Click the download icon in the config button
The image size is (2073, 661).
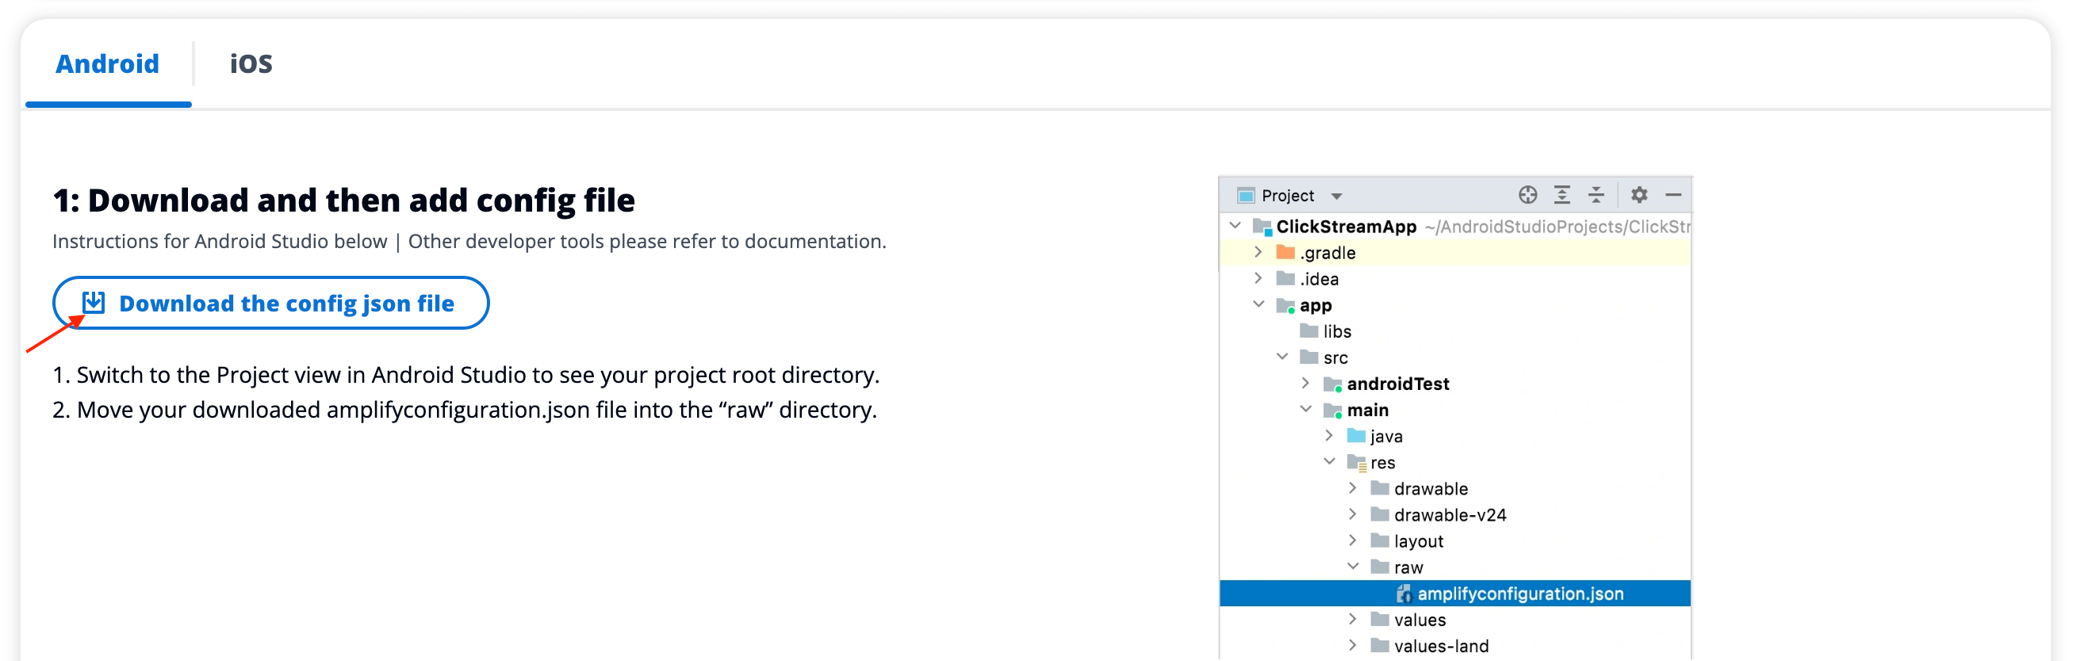coord(94,302)
